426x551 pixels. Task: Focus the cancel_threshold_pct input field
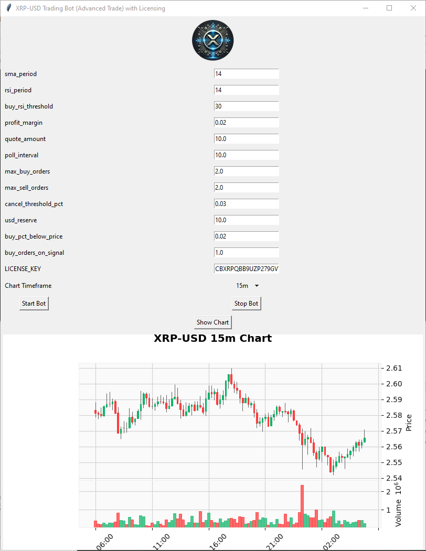(x=246, y=204)
